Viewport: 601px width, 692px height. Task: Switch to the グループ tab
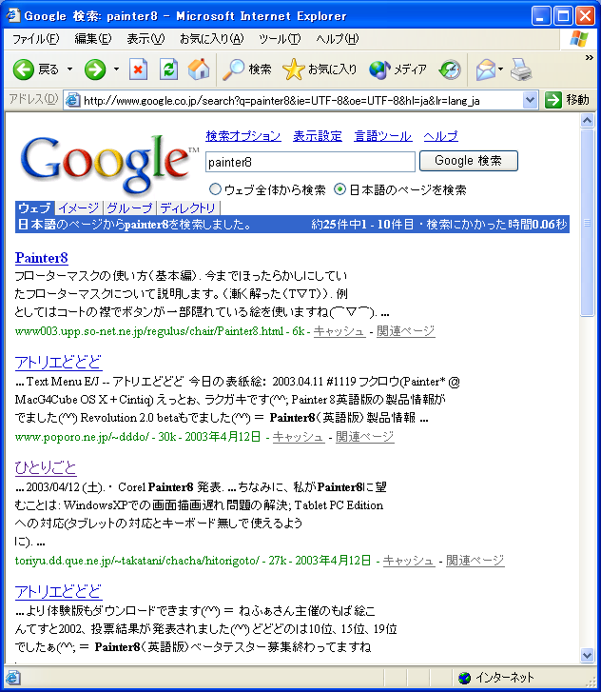coord(129,208)
